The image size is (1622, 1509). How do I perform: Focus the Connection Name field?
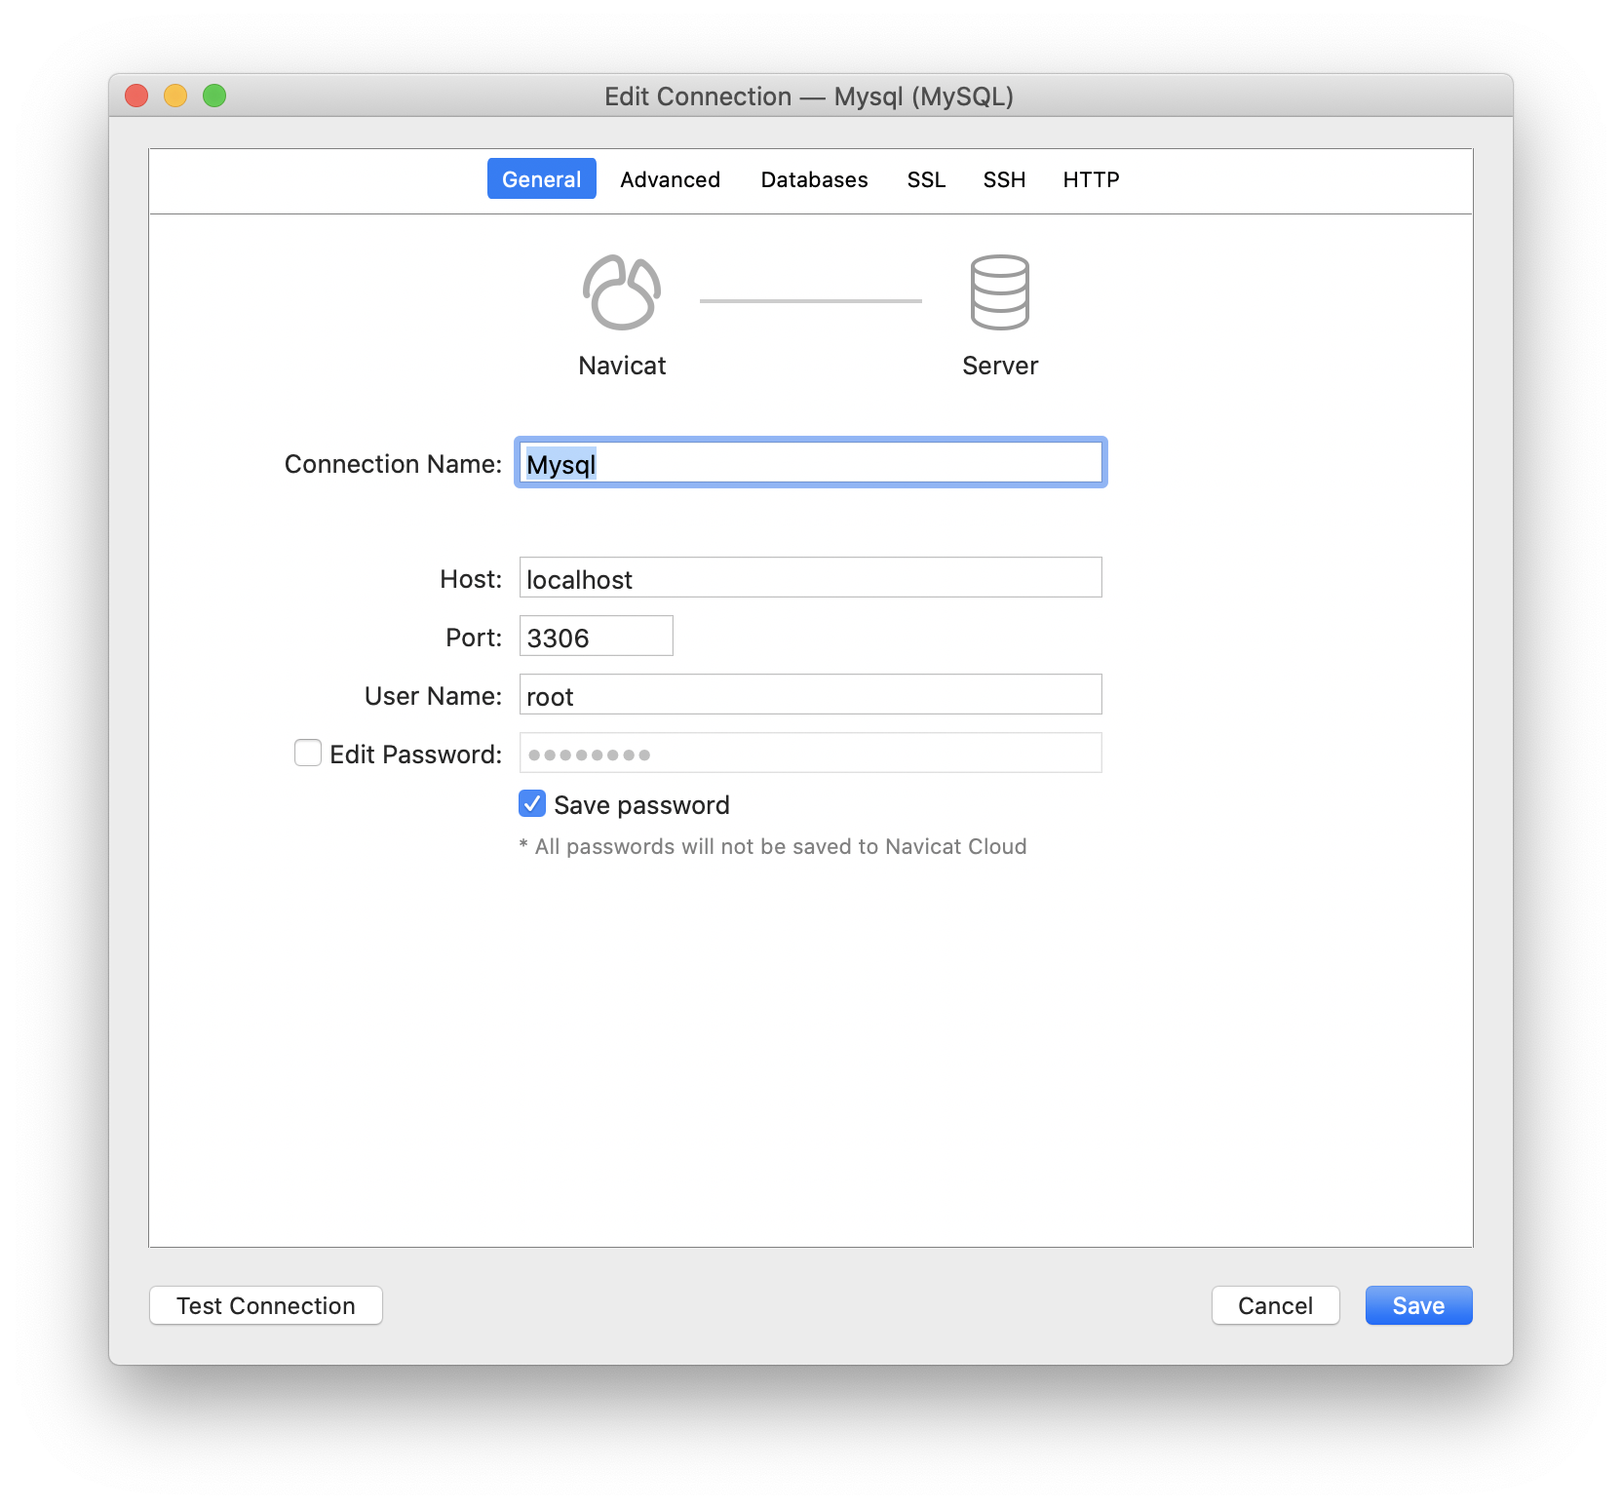[810, 462]
